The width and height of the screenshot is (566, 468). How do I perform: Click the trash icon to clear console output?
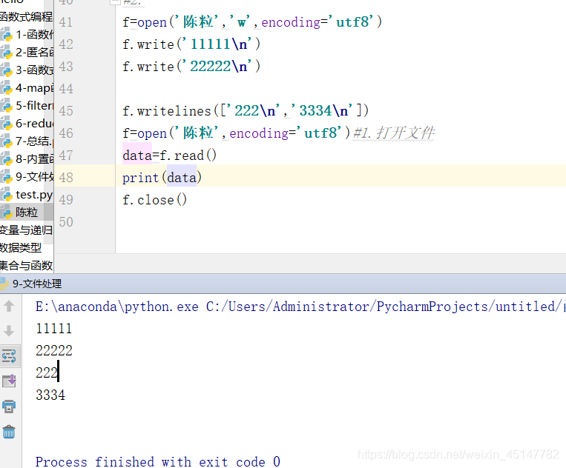coord(9,432)
